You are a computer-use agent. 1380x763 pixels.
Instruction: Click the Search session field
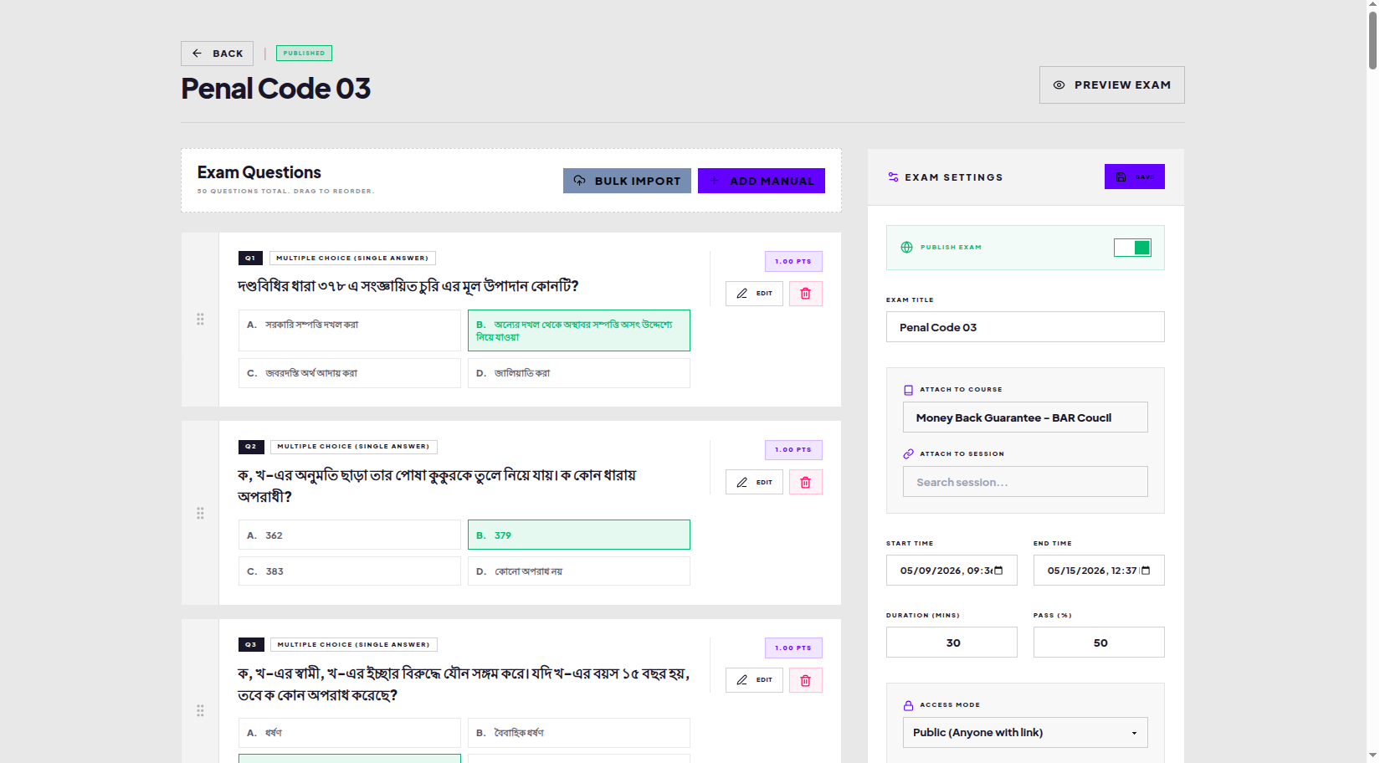pyautogui.click(x=1025, y=482)
